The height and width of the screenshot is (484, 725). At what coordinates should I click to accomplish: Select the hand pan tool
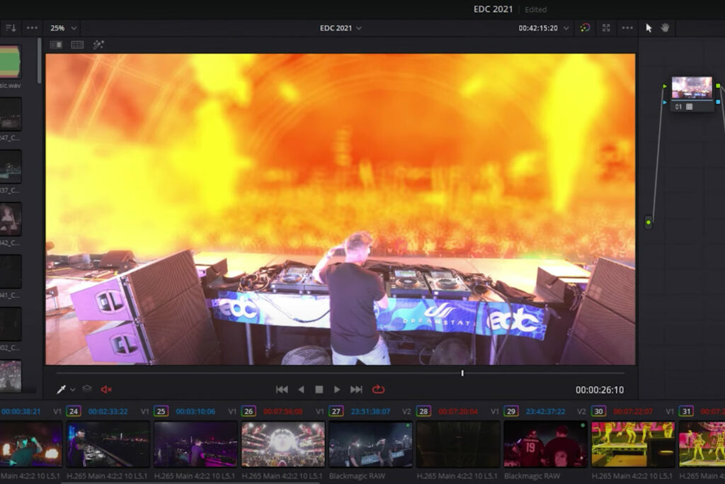point(665,28)
